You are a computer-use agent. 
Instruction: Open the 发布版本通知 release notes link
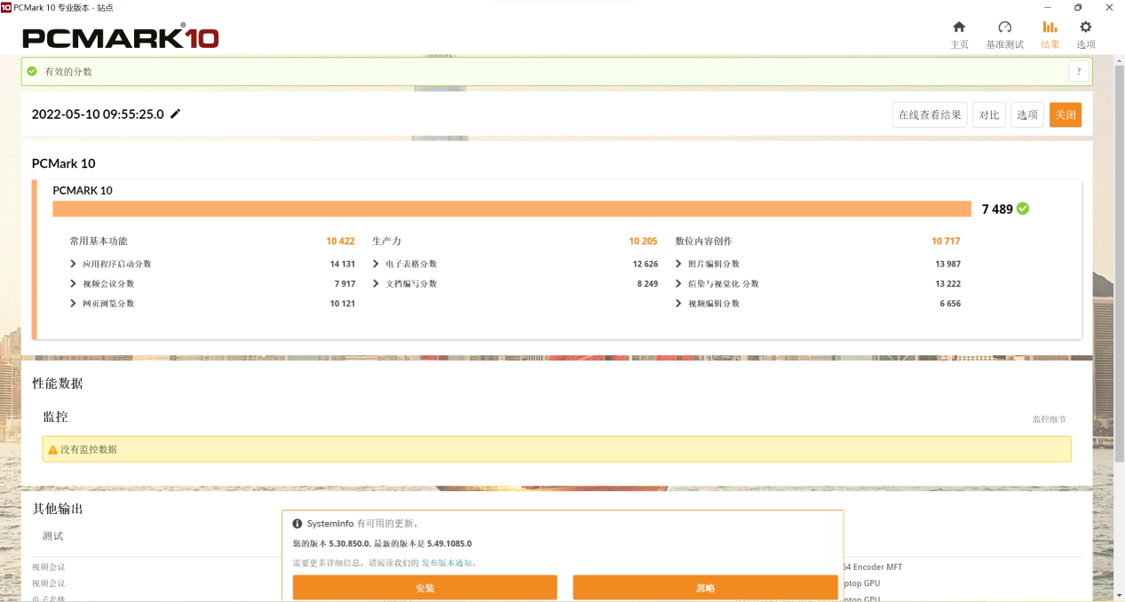(x=448, y=563)
